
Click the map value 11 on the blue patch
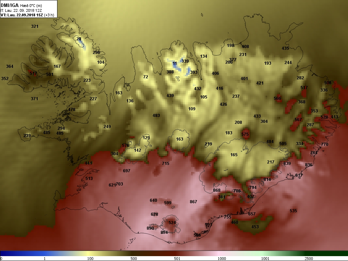coord(175,64)
